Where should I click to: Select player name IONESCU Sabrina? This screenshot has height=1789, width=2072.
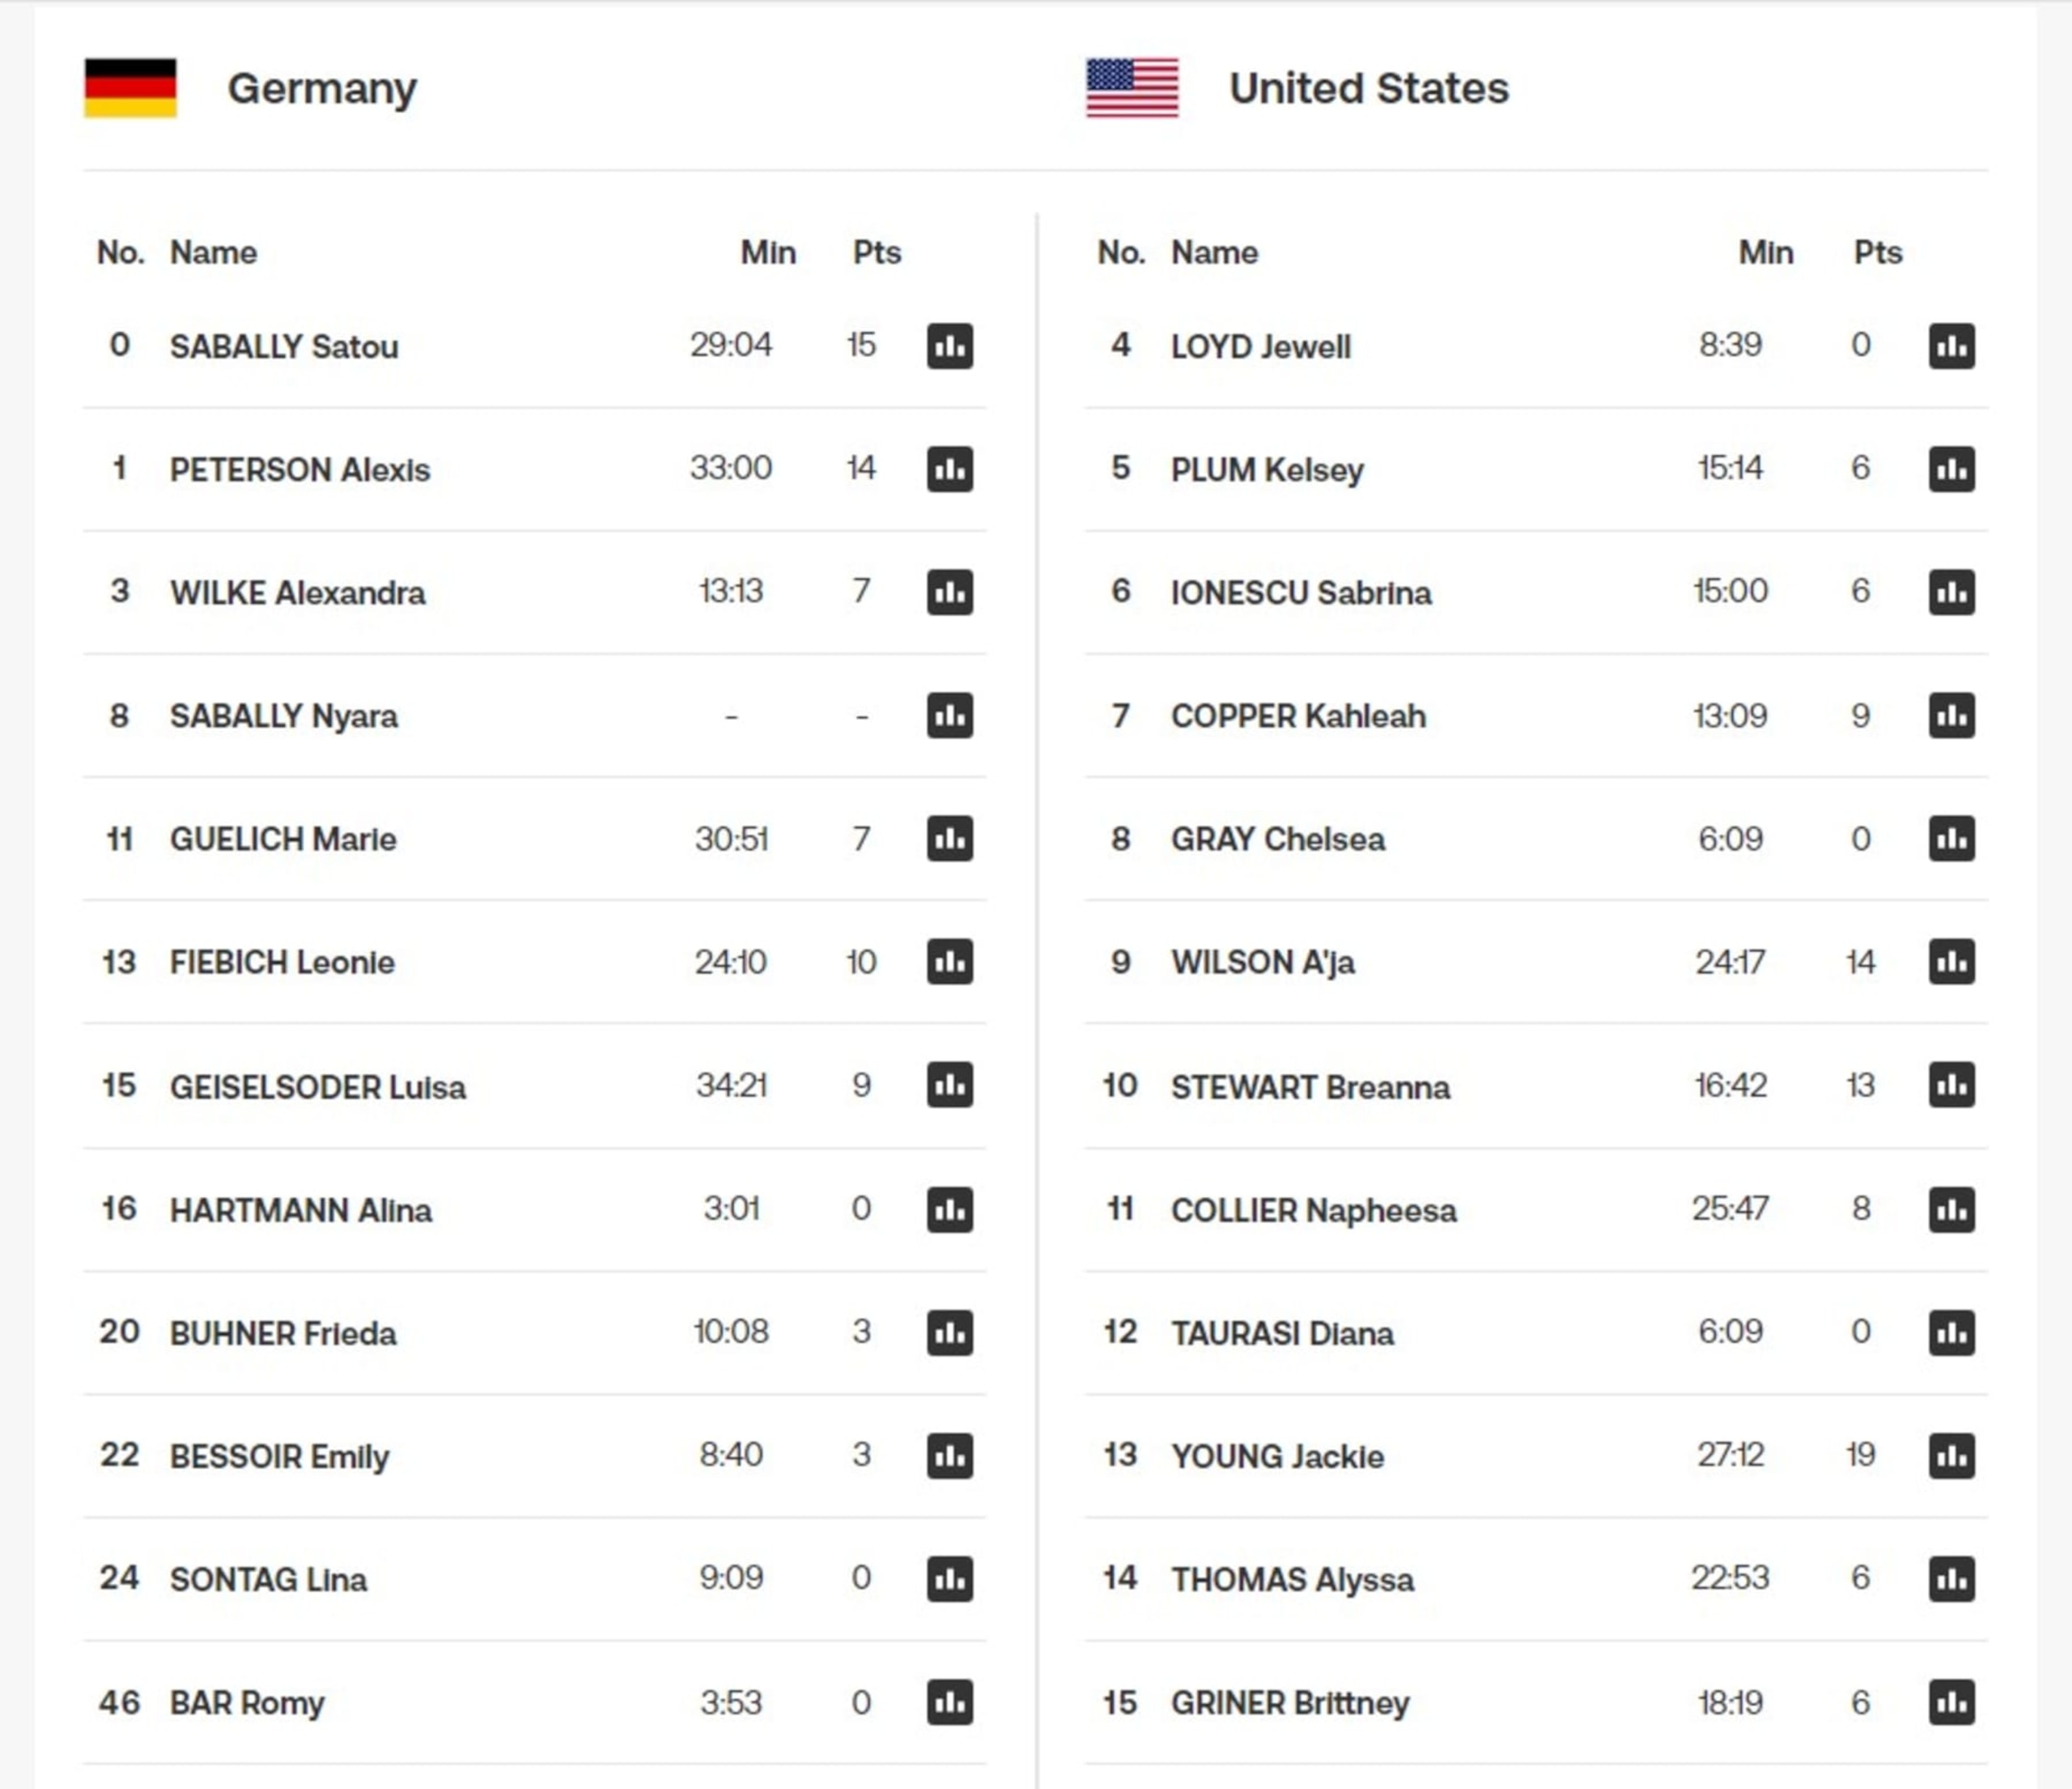(x=1301, y=593)
